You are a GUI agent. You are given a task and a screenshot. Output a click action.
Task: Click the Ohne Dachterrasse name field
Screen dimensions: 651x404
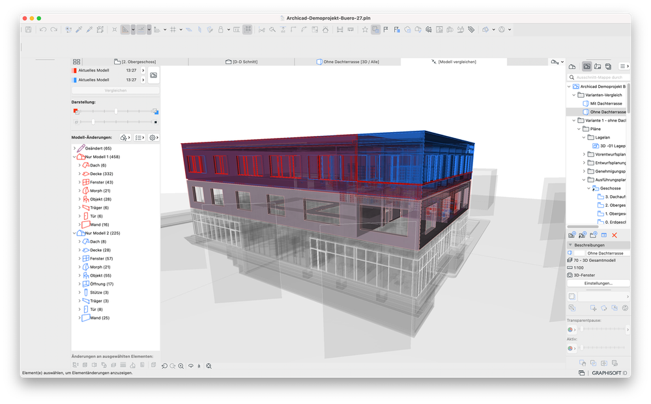pyautogui.click(x=607, y=253)
